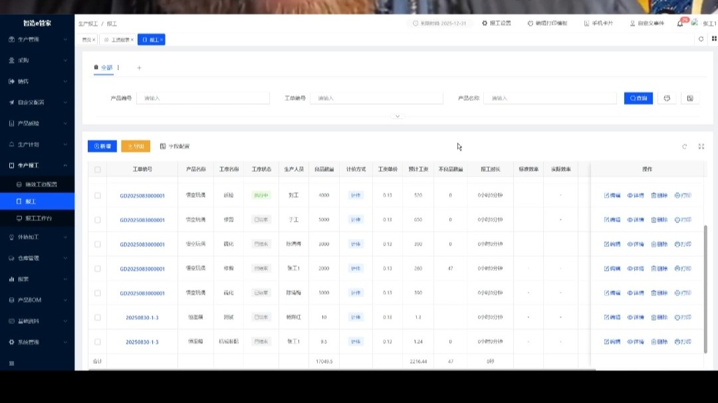Open 20250830-1-3 link in quantity 10 row

142,317
